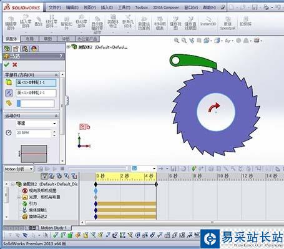Click the motor panel help question mark

(61, 56)
